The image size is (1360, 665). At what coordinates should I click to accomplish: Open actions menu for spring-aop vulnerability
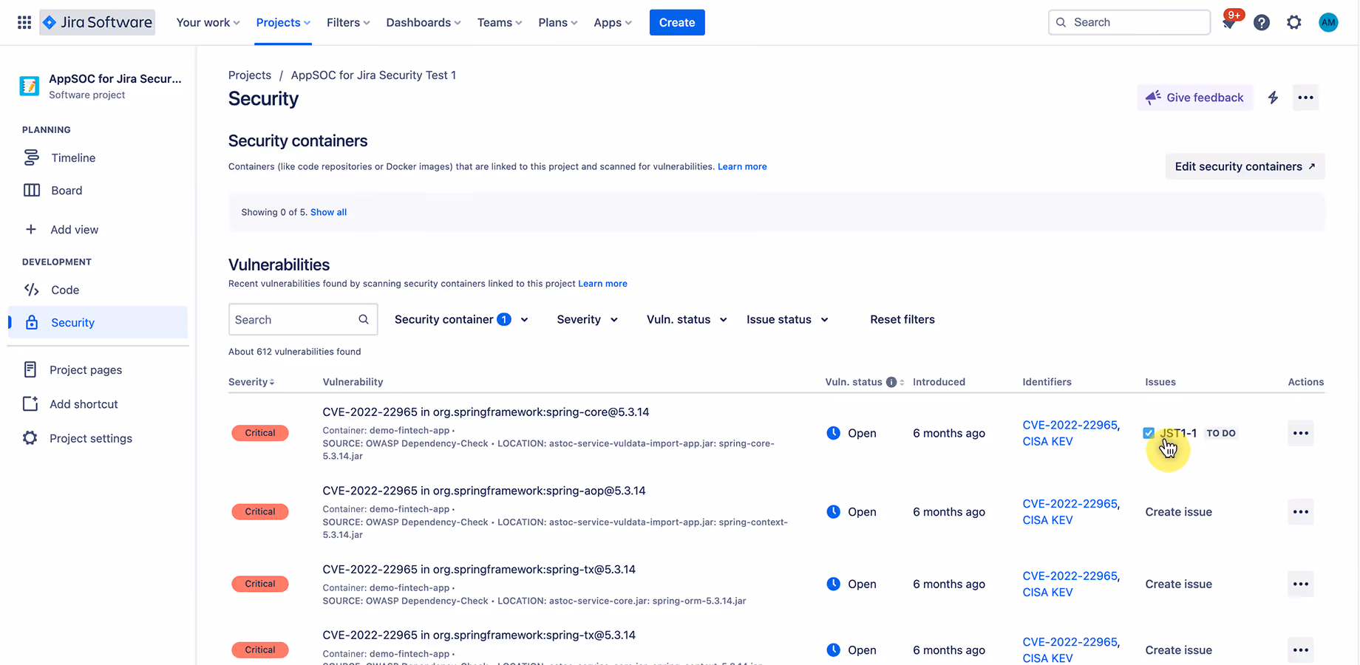pyautogui.click(x=1301, y=511)
